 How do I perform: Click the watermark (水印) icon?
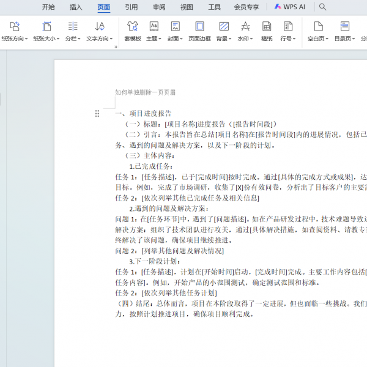point(245,26)
